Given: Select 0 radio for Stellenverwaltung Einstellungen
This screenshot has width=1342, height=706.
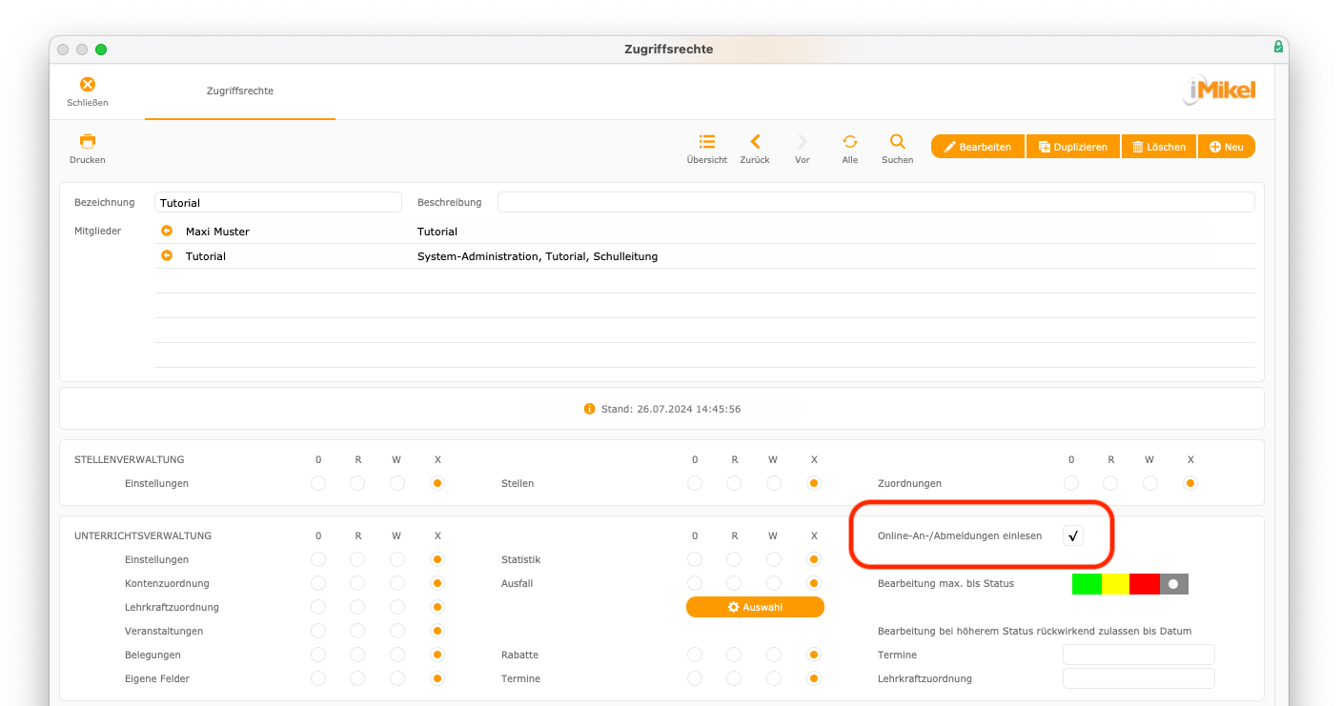Looking at the screenshot, I should (x=318, y=483).
